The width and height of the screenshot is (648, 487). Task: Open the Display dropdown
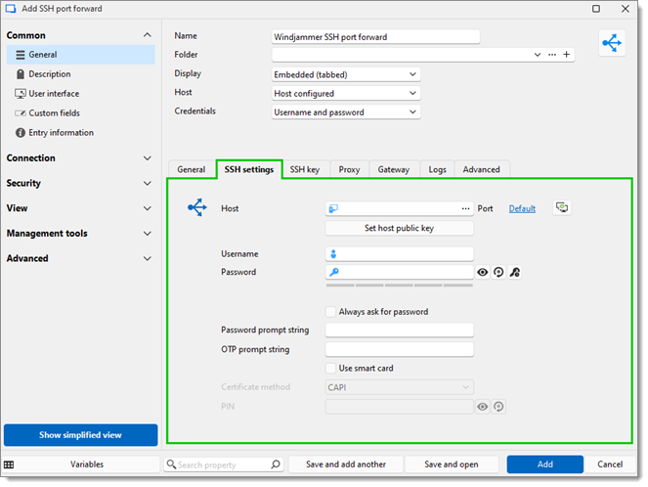pyautogui.click(x=346, y=74)
